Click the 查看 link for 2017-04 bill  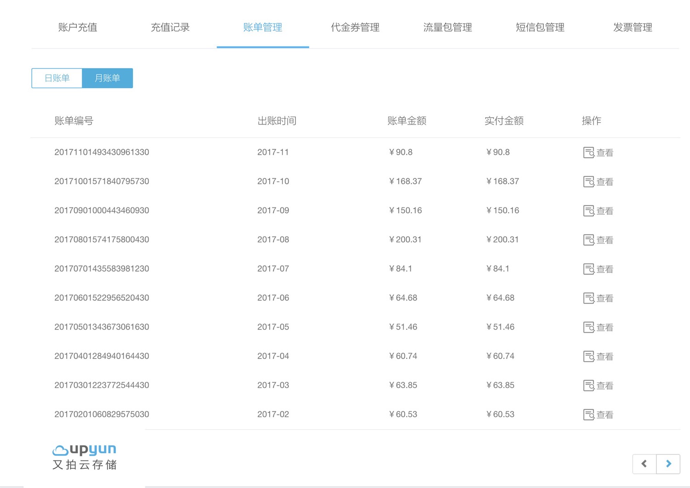coord(604,357)
